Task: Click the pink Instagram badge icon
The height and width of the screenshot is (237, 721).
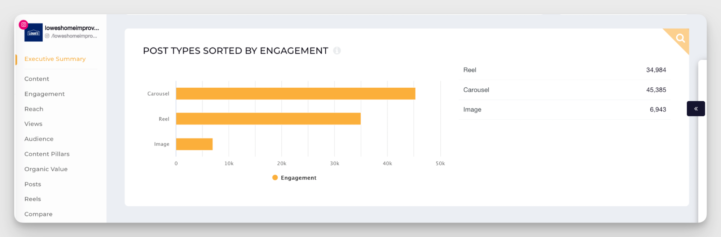Action: click(x=23, y=25)
